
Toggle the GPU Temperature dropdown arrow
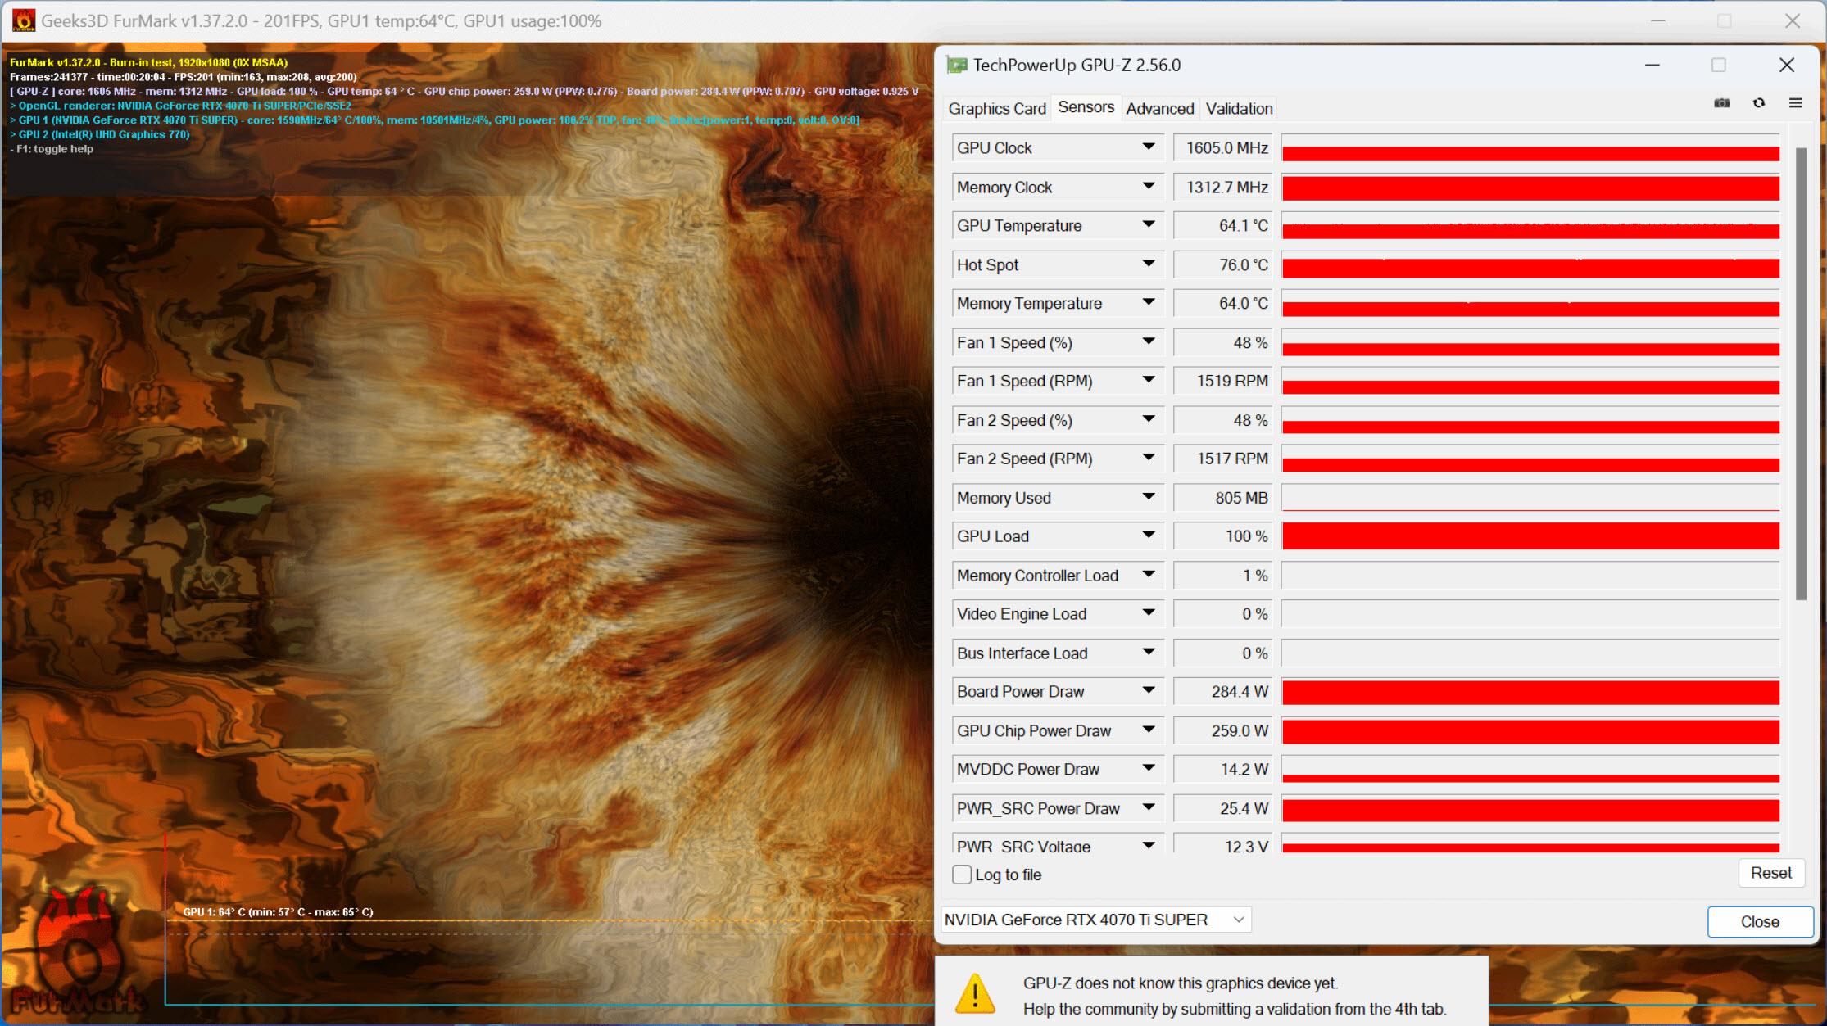pos(1149,226)
